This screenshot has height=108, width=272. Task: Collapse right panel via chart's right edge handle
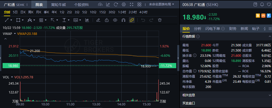[x=178, y=58]
